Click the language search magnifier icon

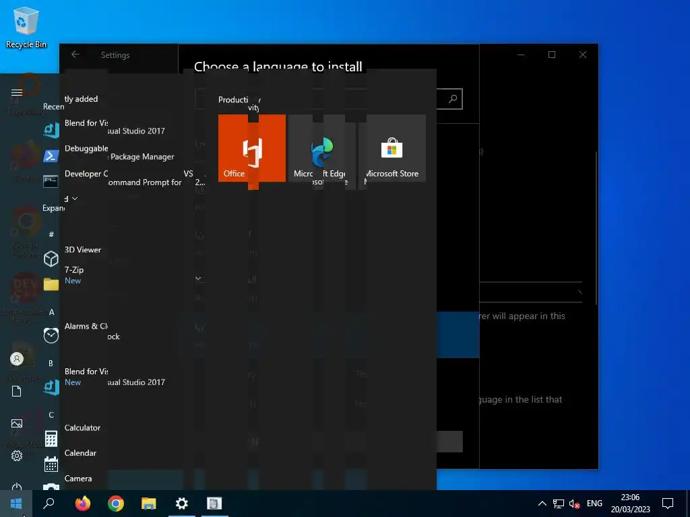pyautogui.click(x=453, y=99)
